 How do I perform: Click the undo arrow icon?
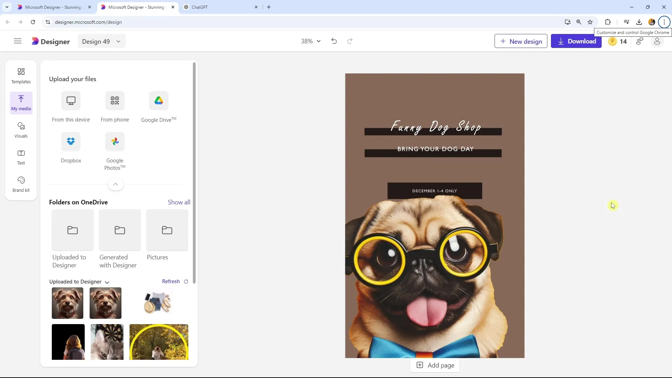click(334, 41)
